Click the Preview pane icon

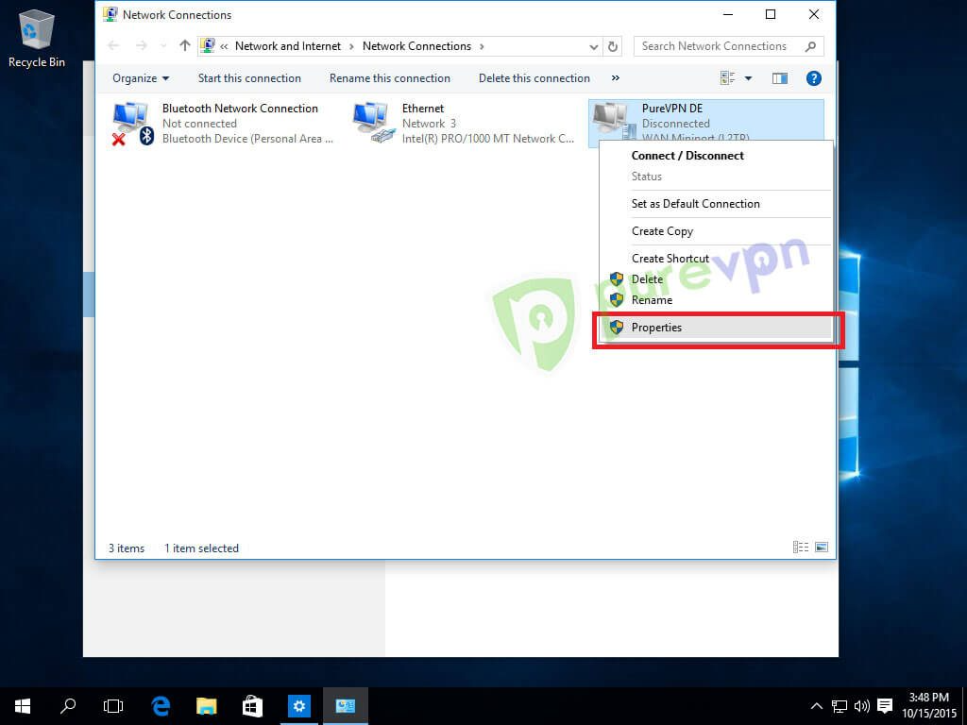[780, 77]
